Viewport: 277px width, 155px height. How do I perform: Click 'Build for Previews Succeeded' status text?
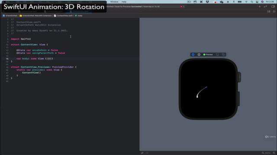click(x=128, y=6)
